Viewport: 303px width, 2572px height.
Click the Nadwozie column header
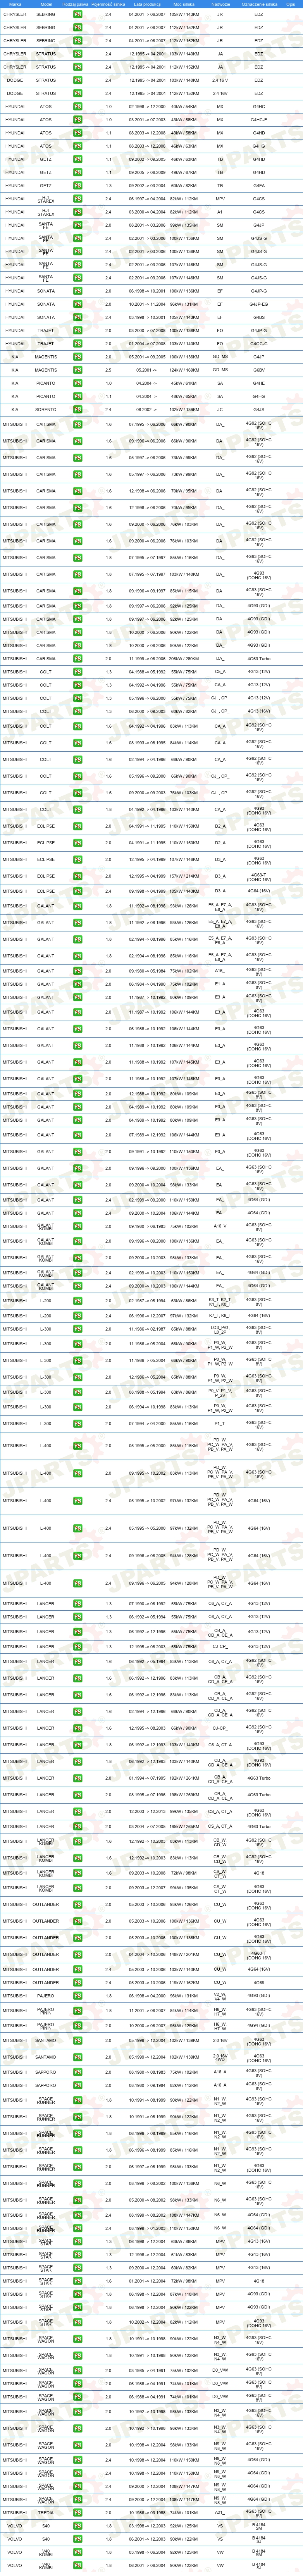(220, 4)
